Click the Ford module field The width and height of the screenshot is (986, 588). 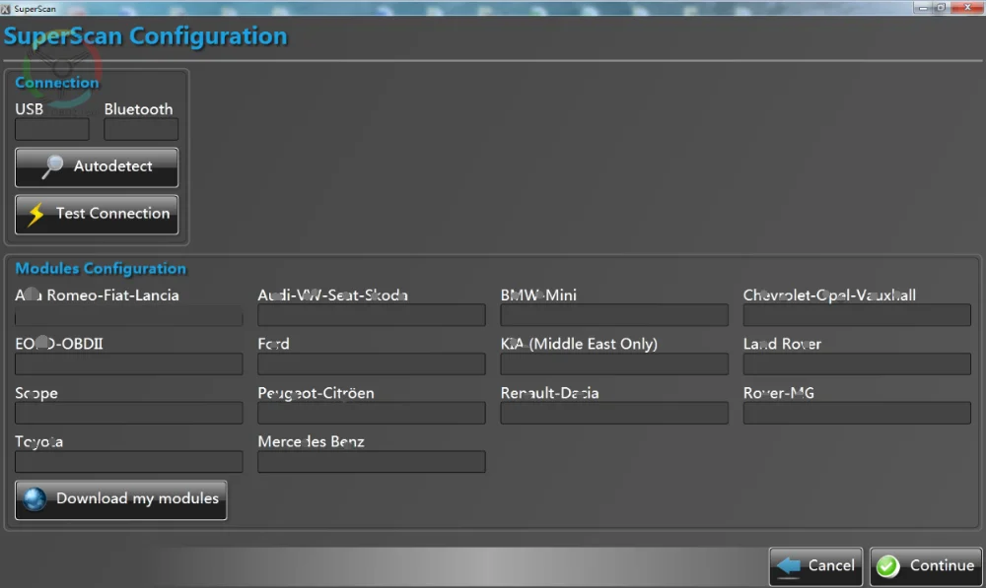click(372, 364)
